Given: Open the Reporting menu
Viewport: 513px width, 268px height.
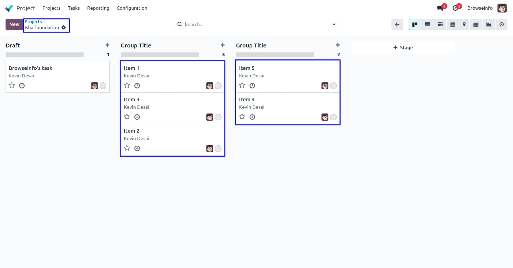Looking at the screenshot, I should 98,8.
